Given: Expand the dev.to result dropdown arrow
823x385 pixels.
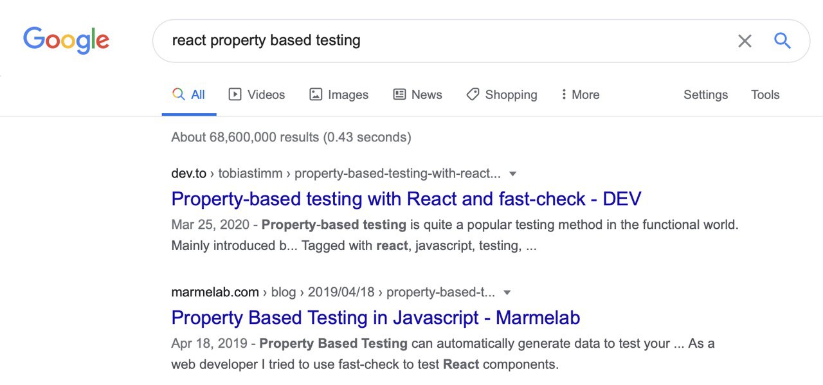Looking at the screenshot, I should click(512, 174).
